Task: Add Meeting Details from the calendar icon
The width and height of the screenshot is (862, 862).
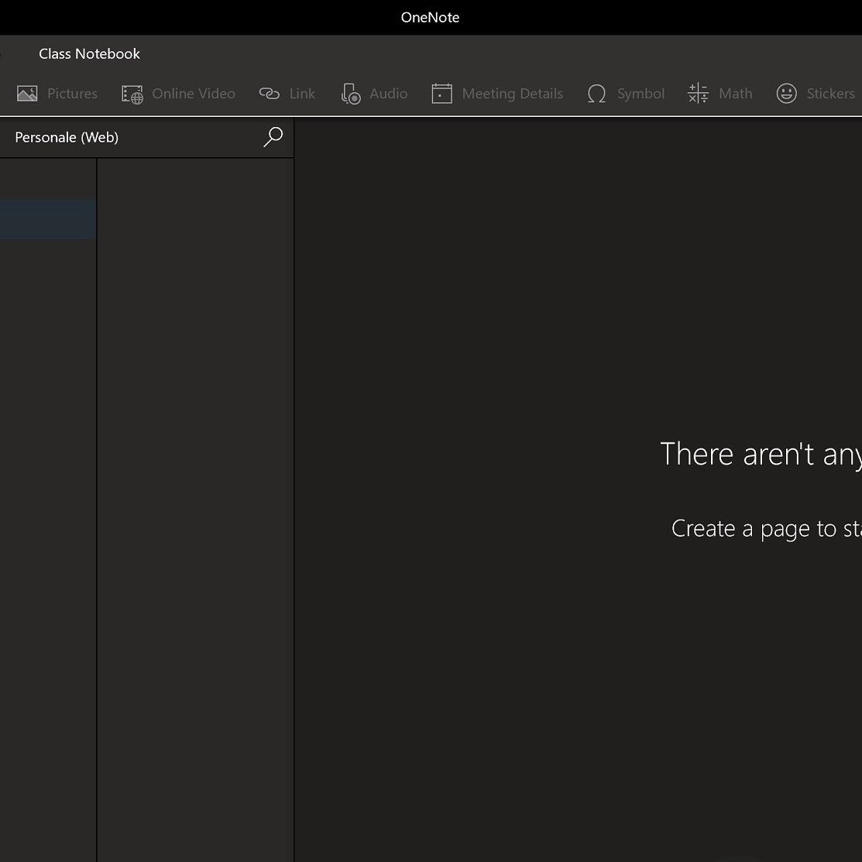Action: coord(441,94)
